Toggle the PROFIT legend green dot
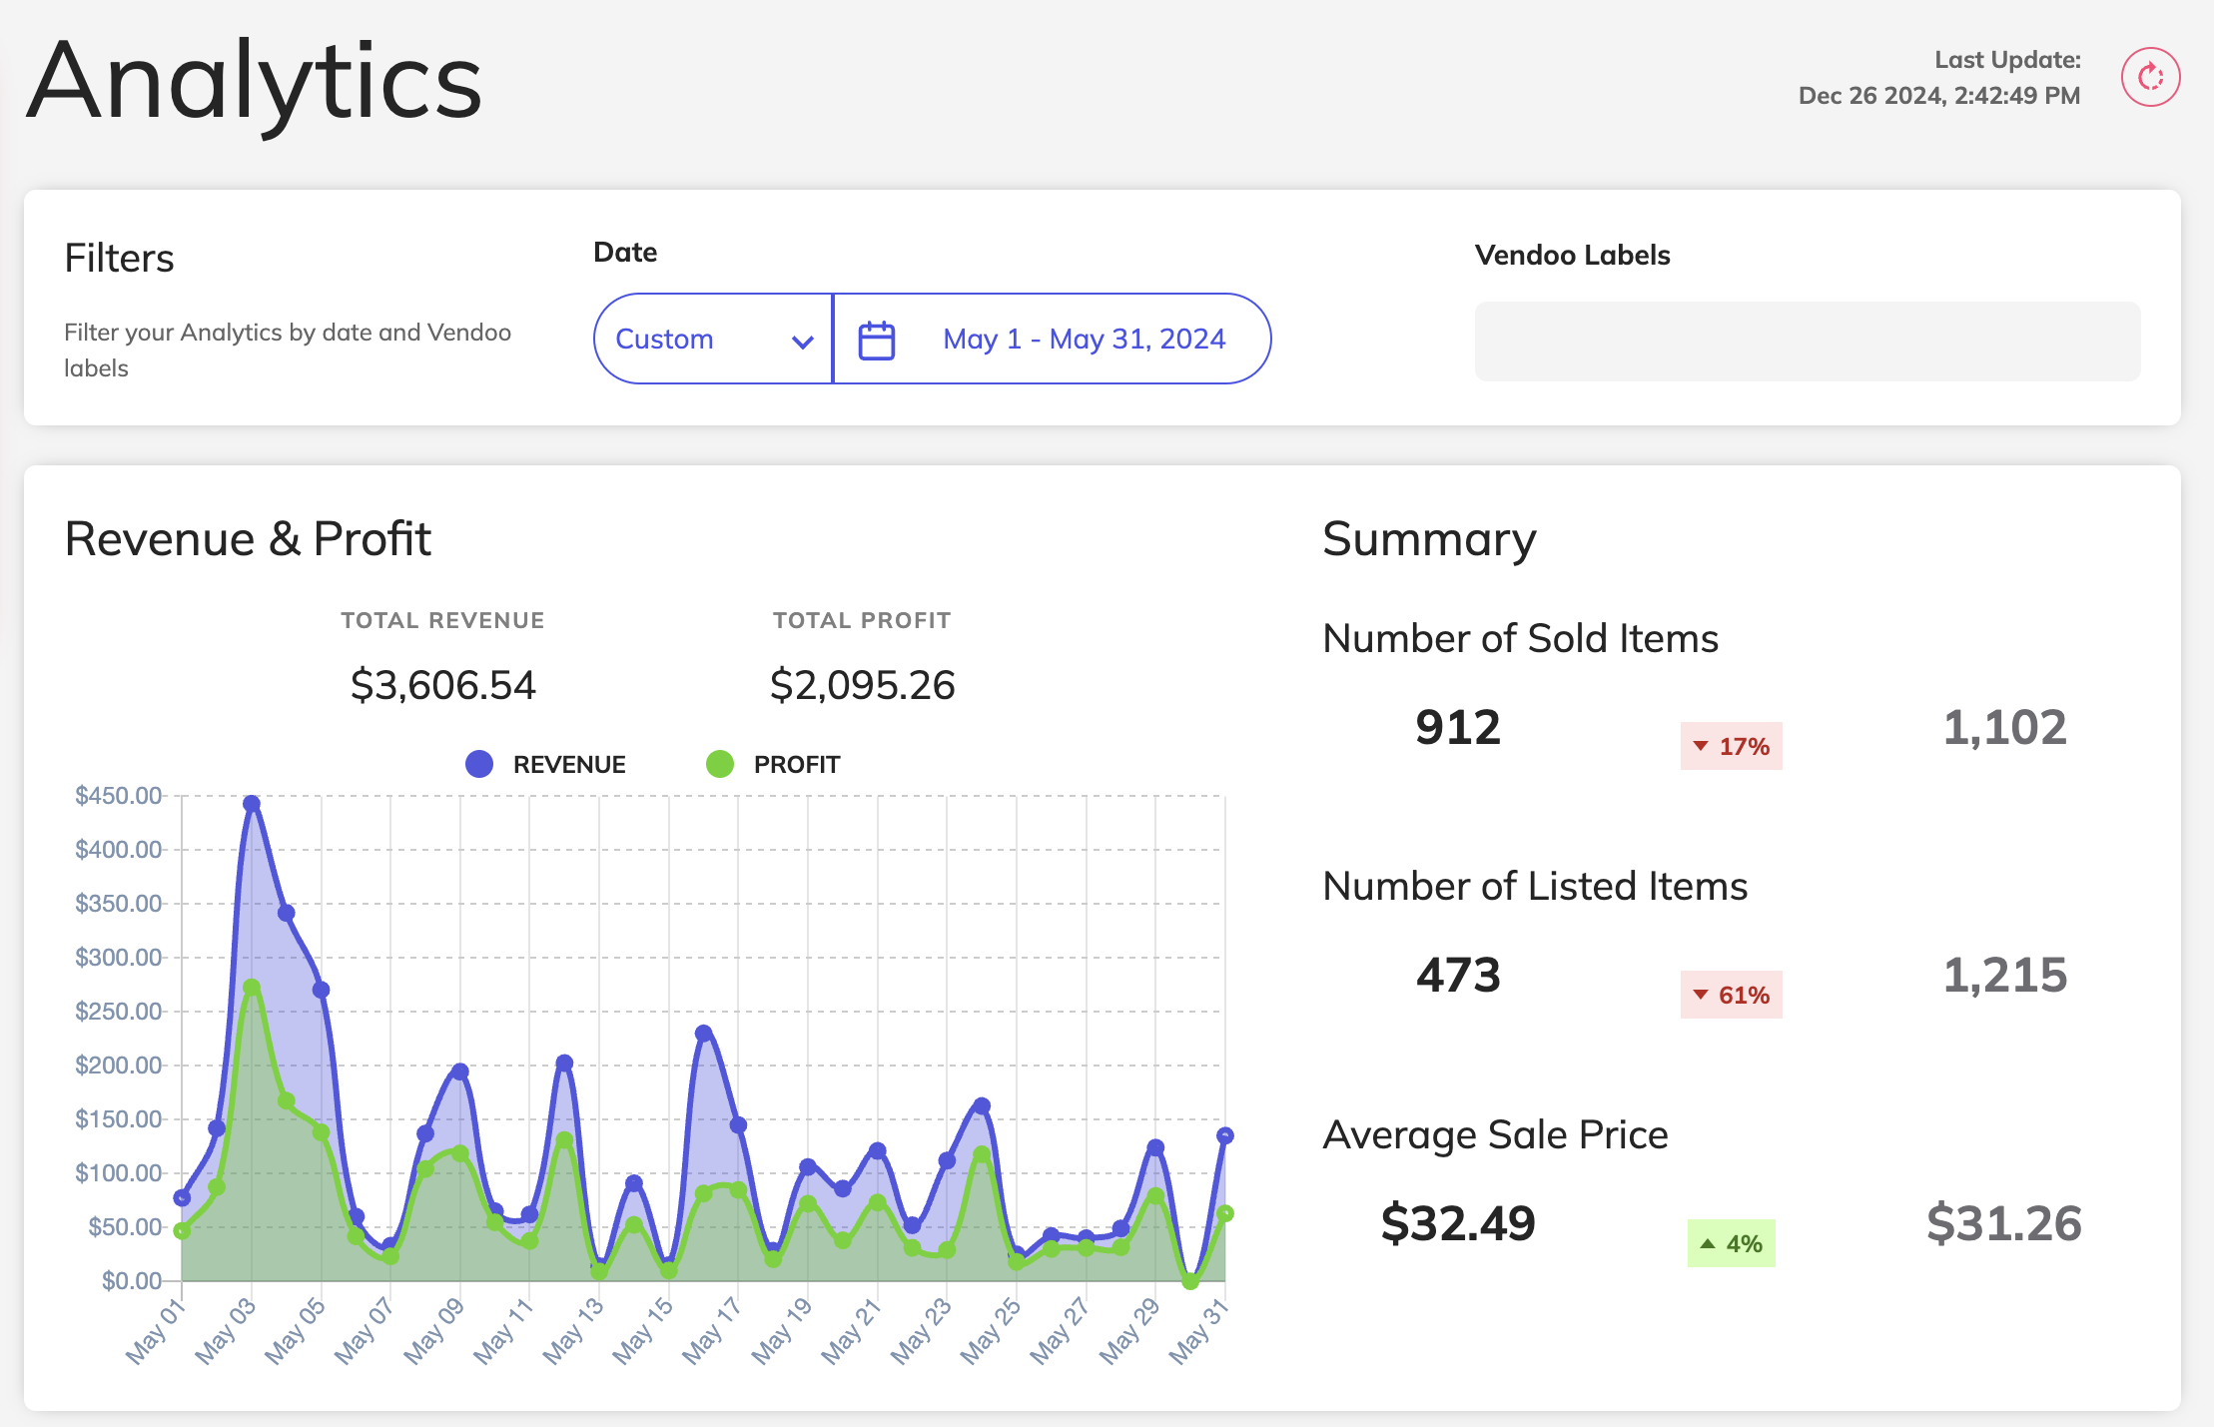This screenshot has width=2214, height=1427. point(720,764)
